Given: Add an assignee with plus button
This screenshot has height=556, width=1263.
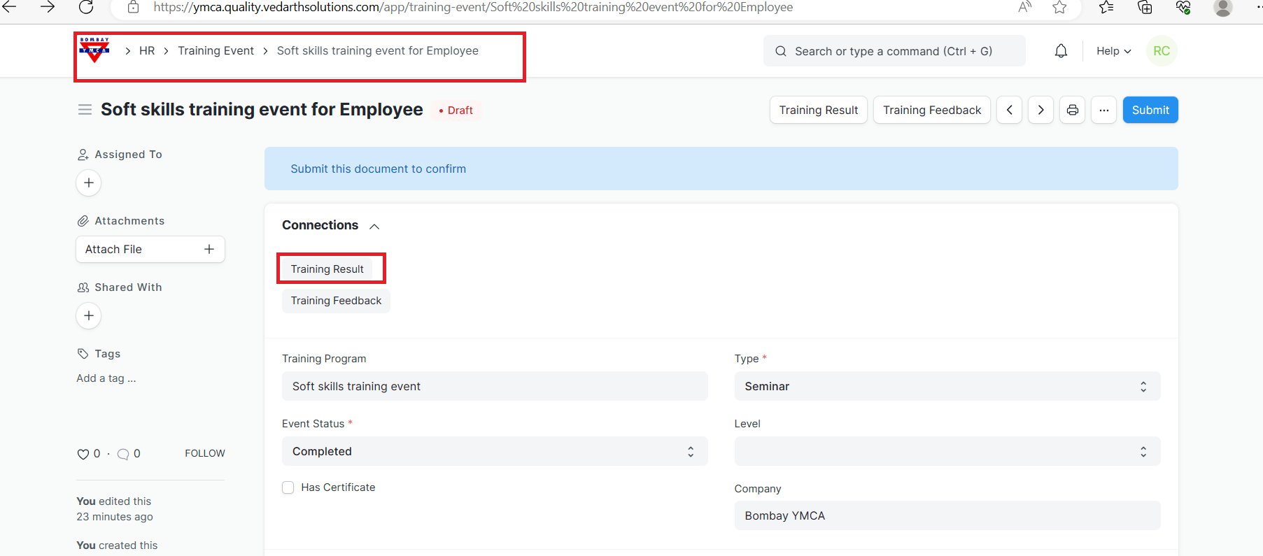Looking at the screenshot, I should tap(89, 183).
